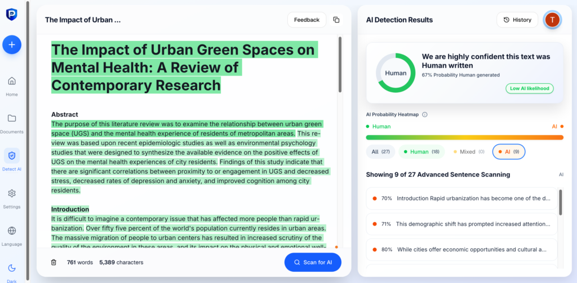Select the Mixed (0) filter
The image size is (577, 283).
point(468,152)
